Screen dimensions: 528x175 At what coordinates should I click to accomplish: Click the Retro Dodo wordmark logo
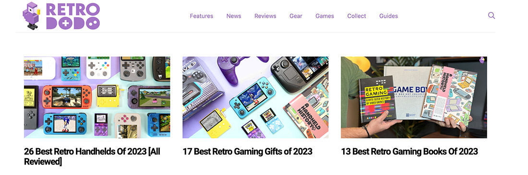(x=73, y=16)
